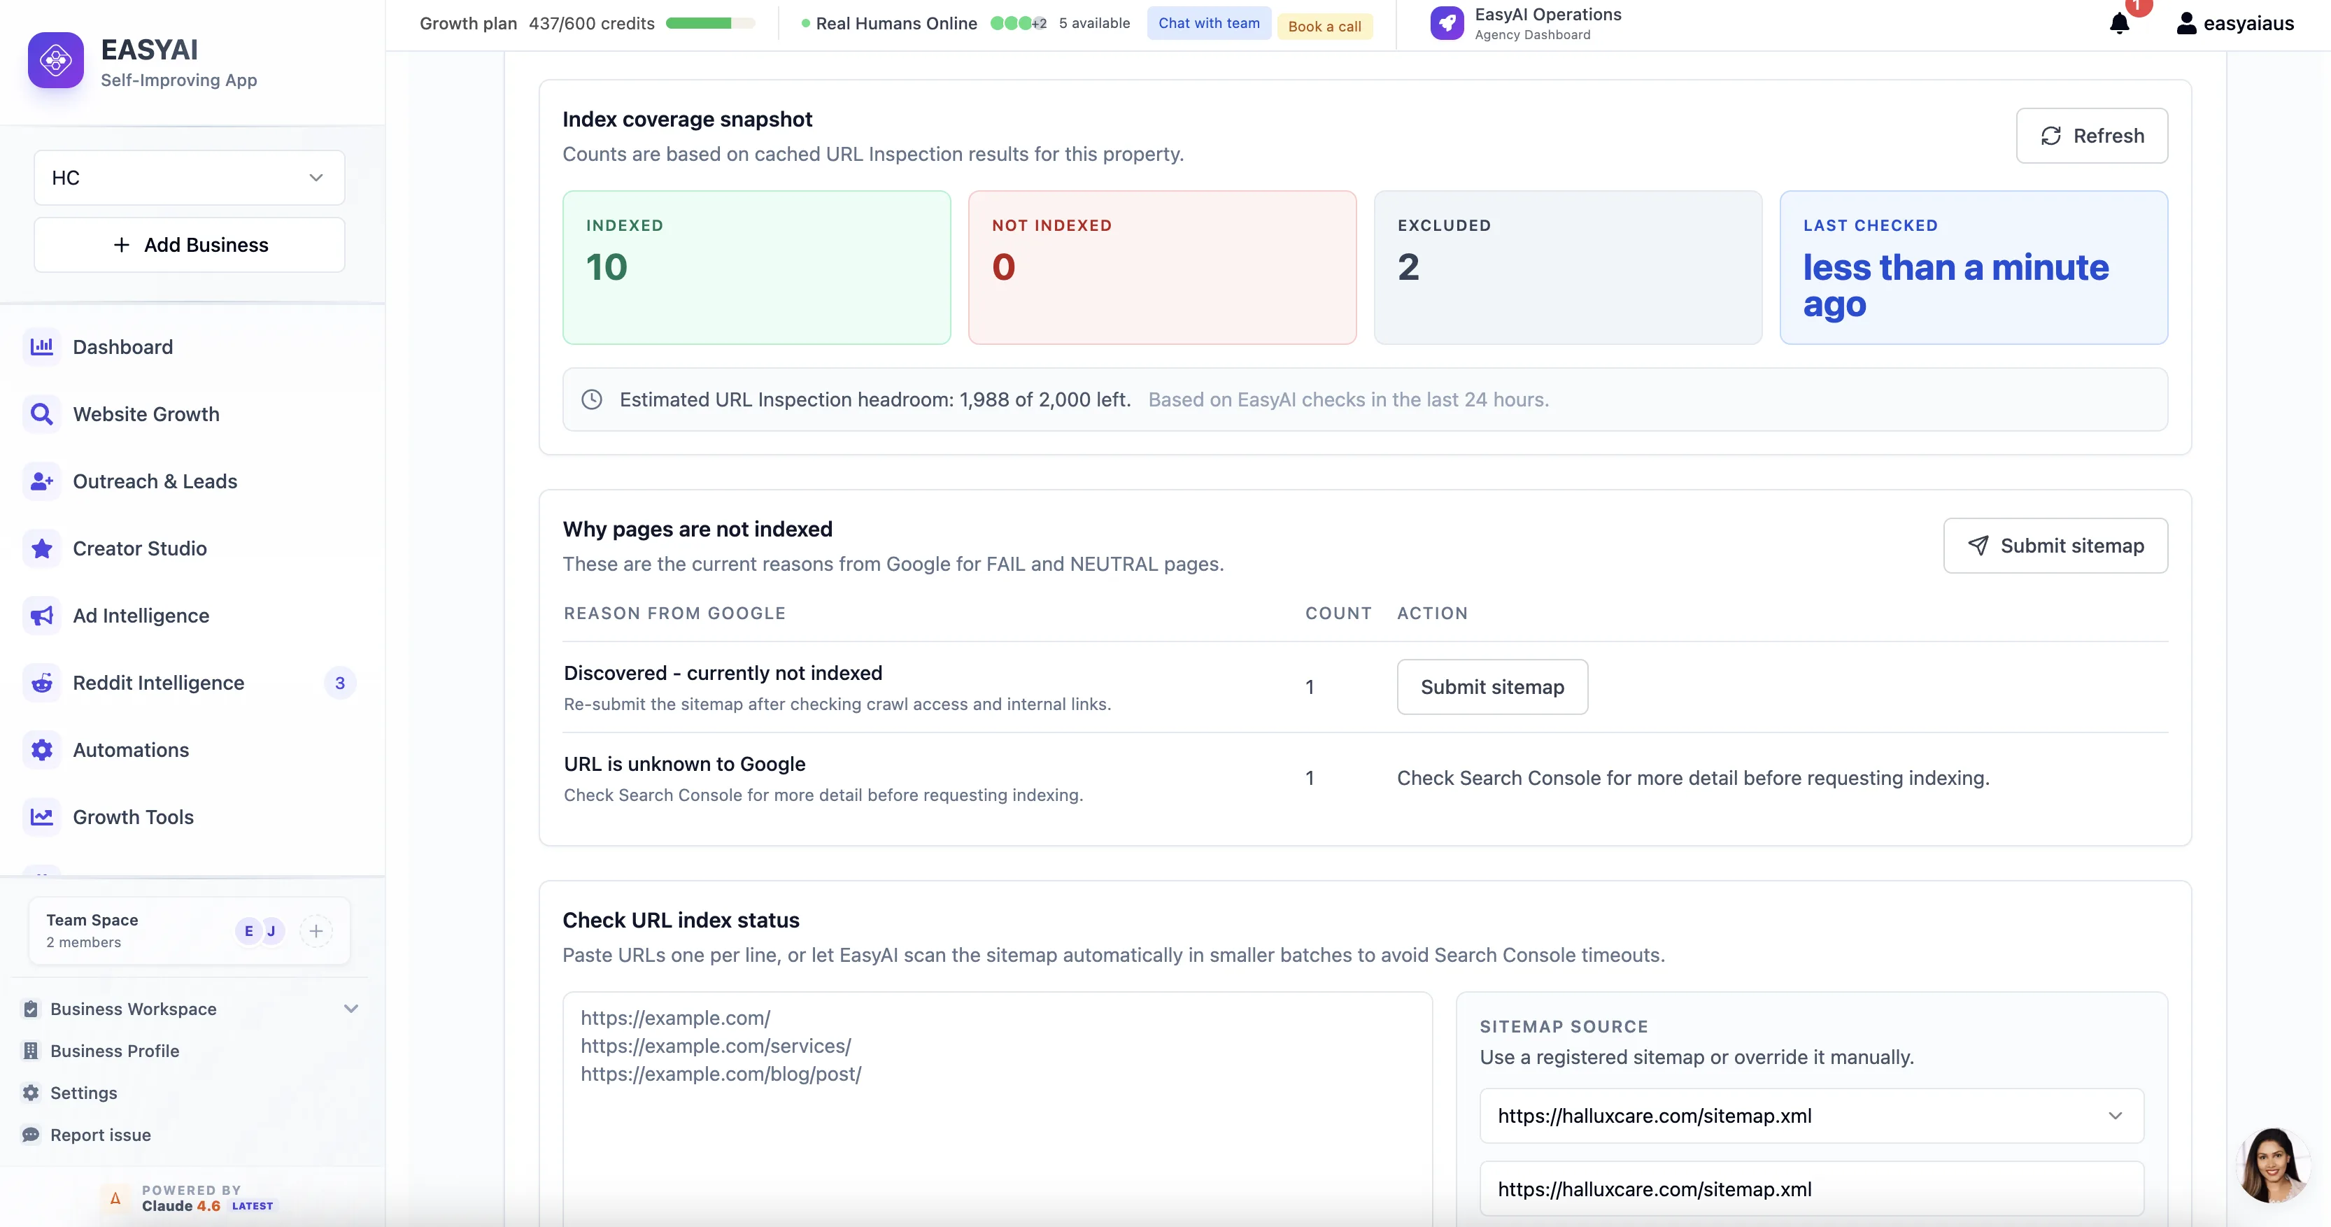This screenshot has height=1227, width=2331.
Task: Click Book a call
Action: 1325,25
